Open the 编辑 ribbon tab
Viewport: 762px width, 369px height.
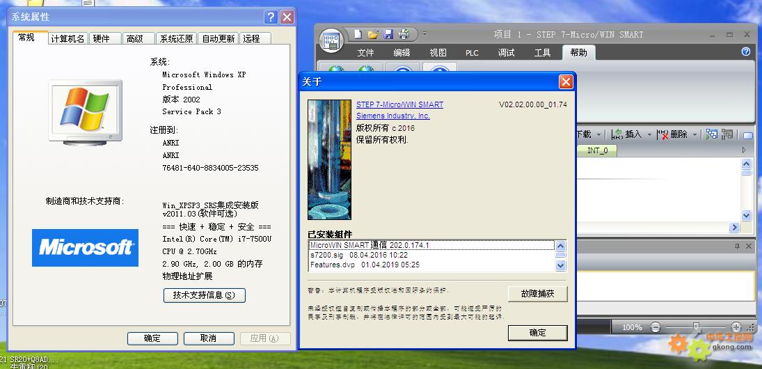402,52
